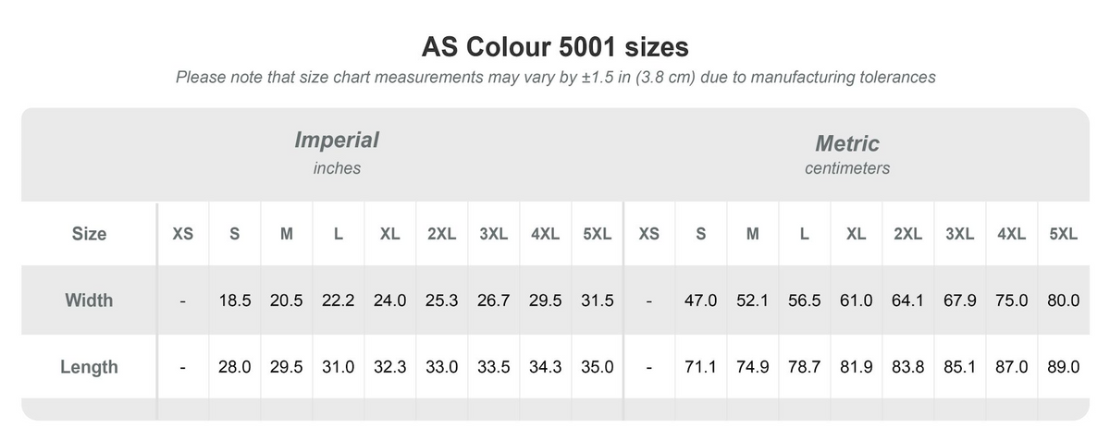Click the 31.5 width value
This screenshot has width=1110, height=441.
[598, 300]
